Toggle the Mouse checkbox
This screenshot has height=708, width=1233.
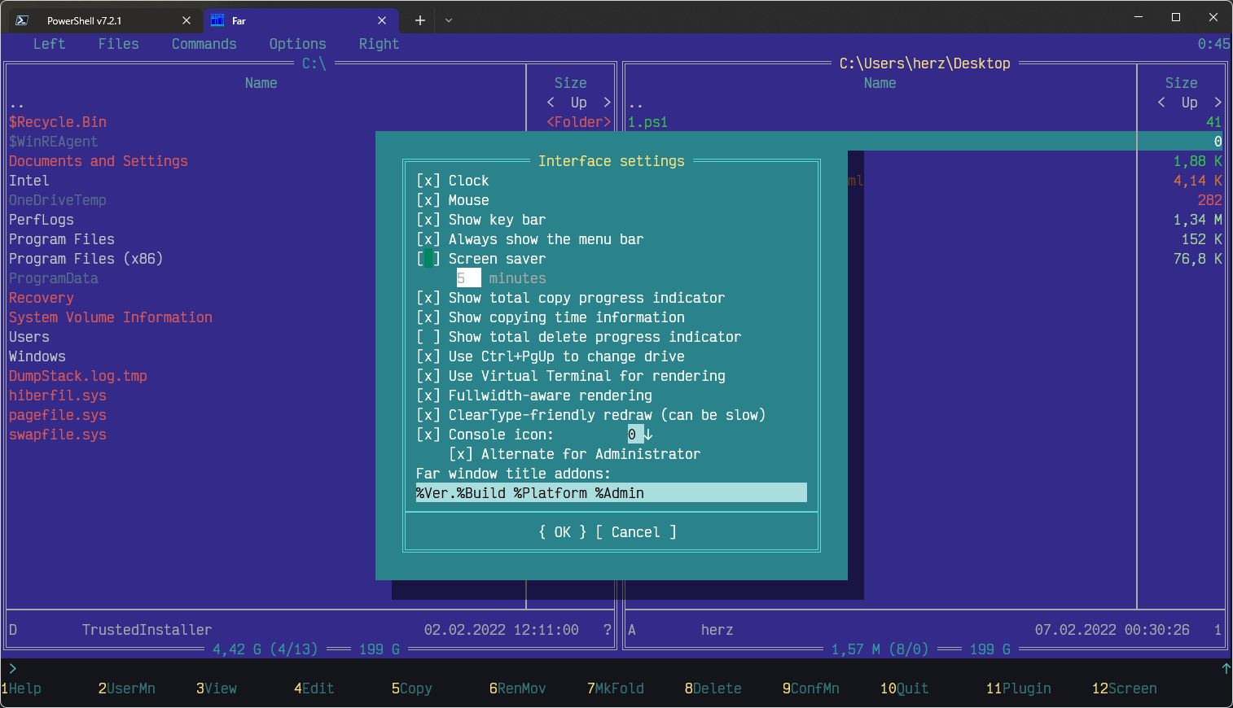[x=428, y=200]
